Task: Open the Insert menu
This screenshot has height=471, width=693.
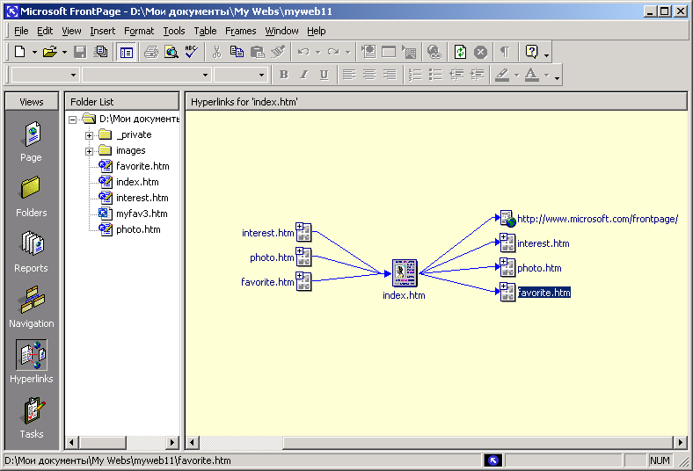Action: pyautogui.click(x=103, y=31)
